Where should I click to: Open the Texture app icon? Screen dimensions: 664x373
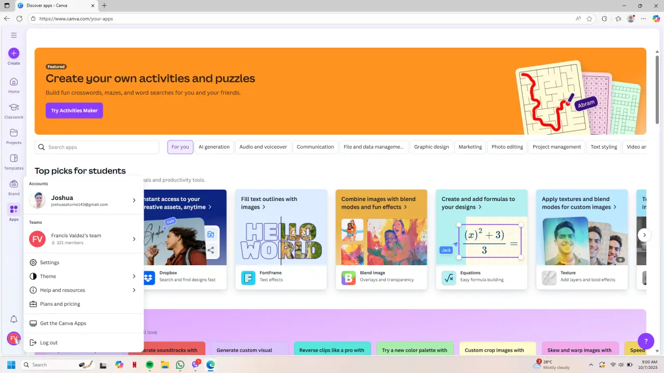[549, 278]
